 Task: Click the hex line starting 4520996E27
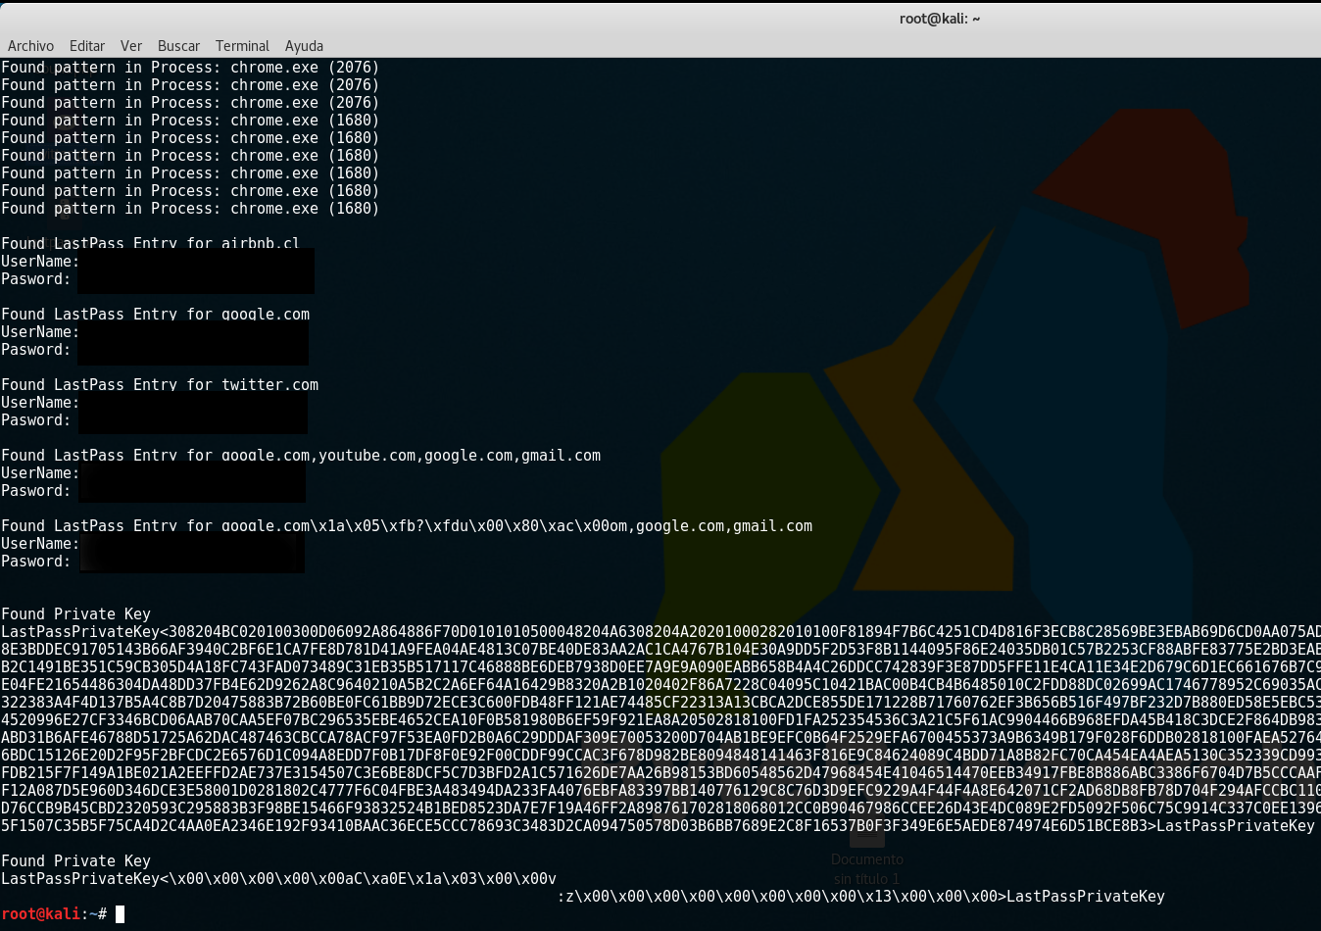pos(660,720)
